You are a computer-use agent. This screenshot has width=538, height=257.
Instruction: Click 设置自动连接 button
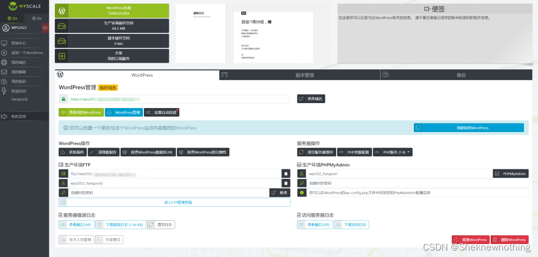click(x=161, y=112)
